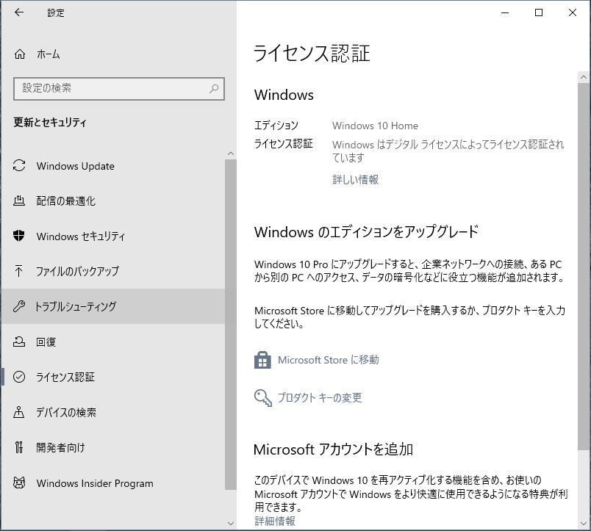This screenshot has height=531, width=591.
Task: Click the ライセンス認証 checkmark circle icon
Action: click(19, 377)
